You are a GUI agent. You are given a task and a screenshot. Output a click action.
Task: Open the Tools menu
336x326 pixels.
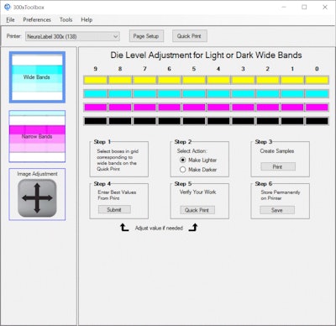click(x=66, y=20)
